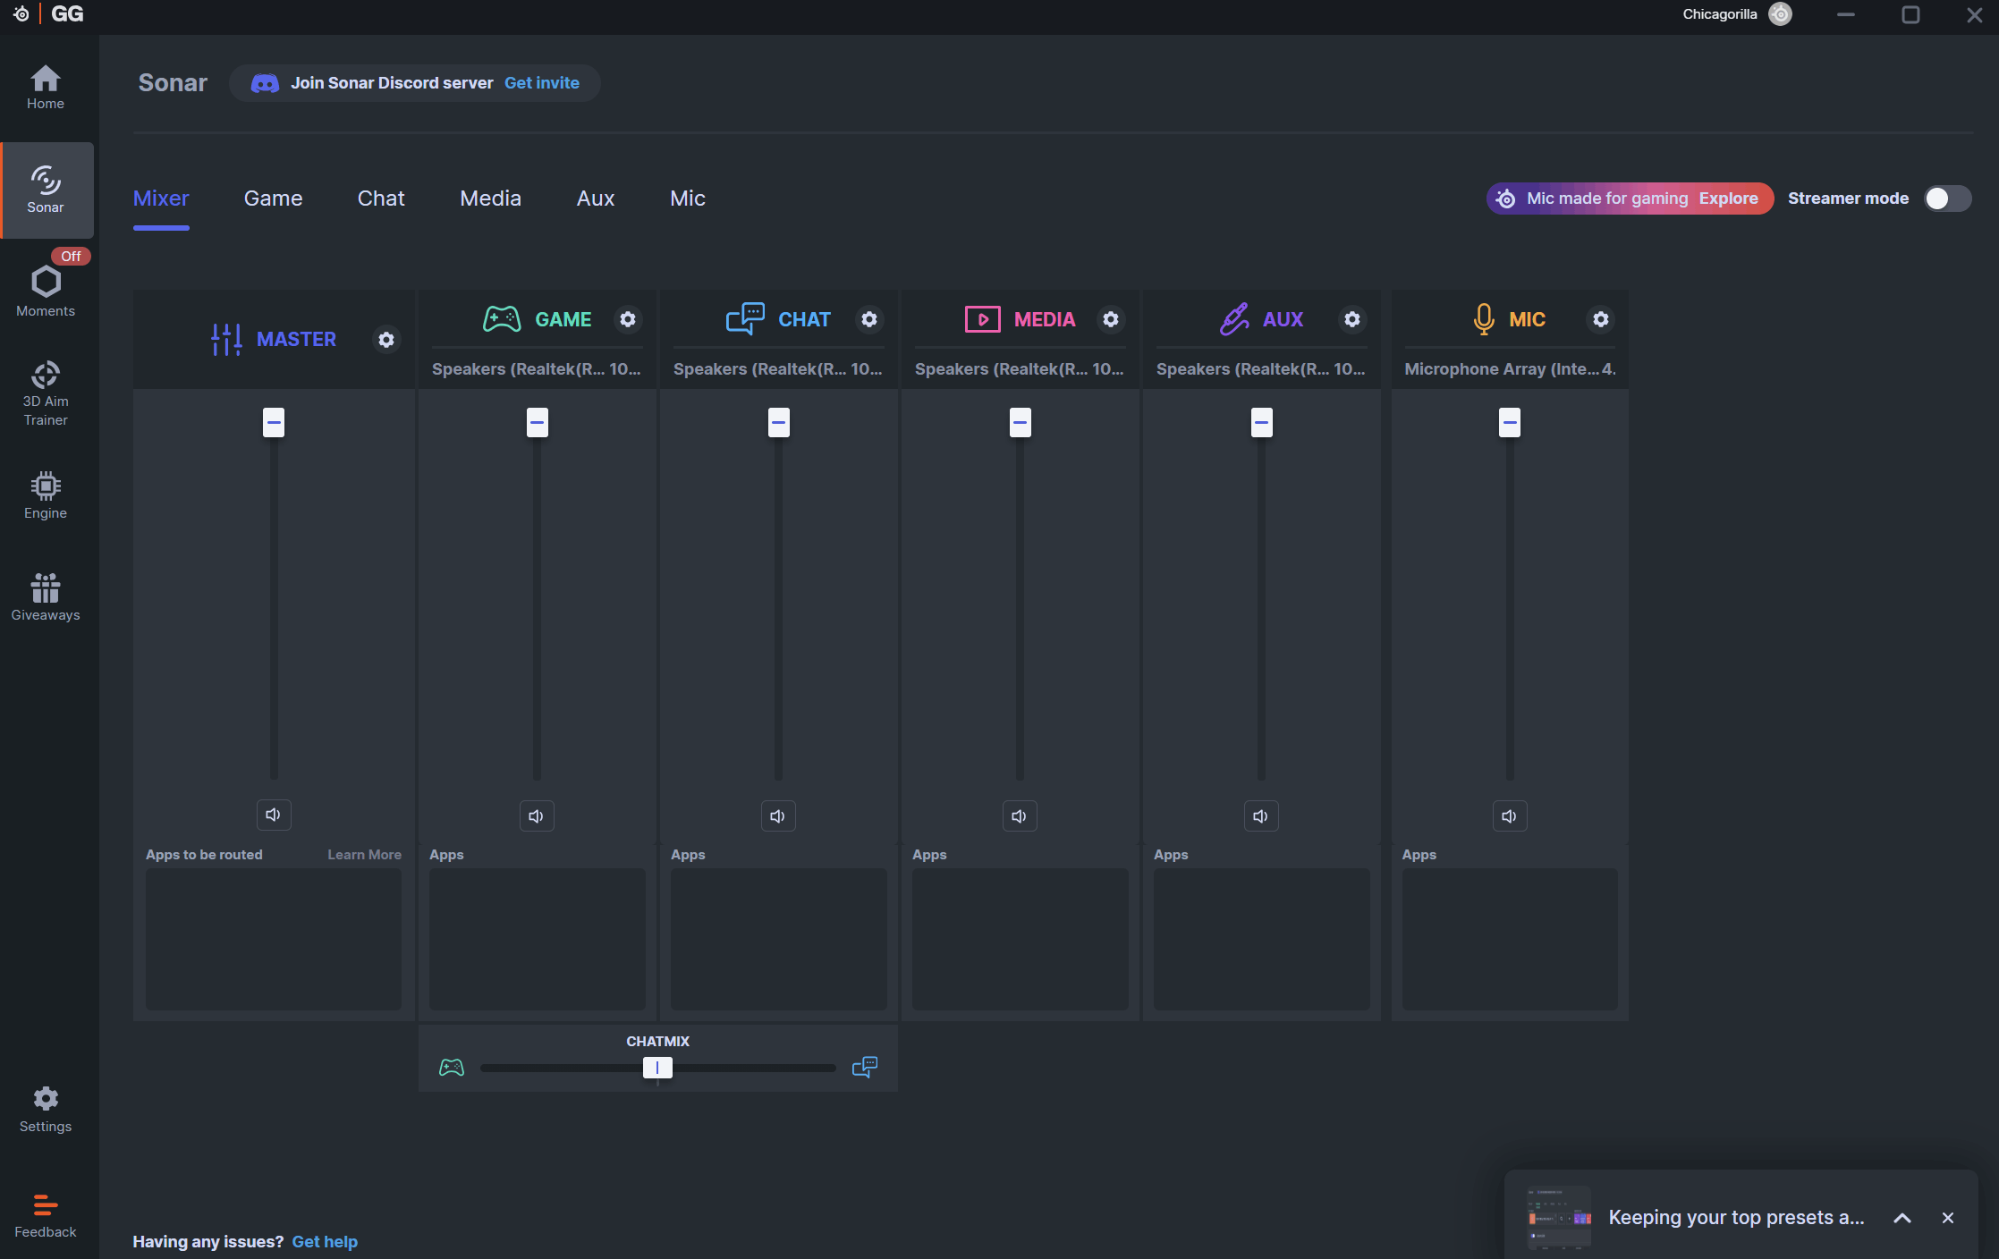
Task: Click the Get invite Discord link
Action: [541, 83]
